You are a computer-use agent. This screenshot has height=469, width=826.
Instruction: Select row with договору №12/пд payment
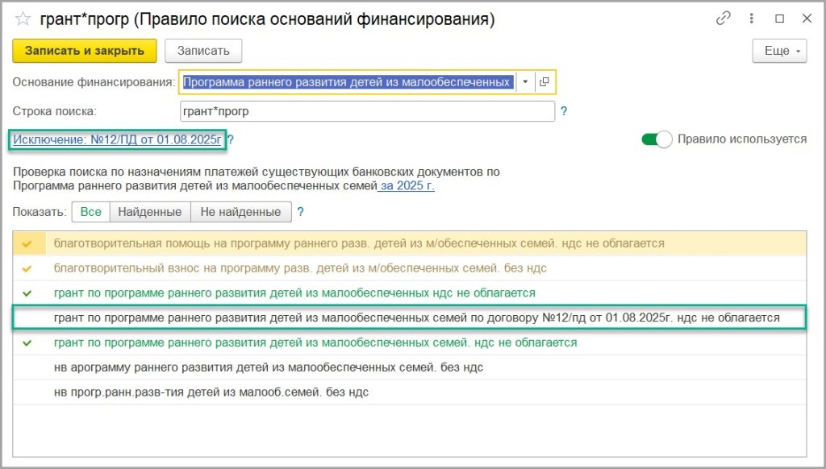pos(416,318)
